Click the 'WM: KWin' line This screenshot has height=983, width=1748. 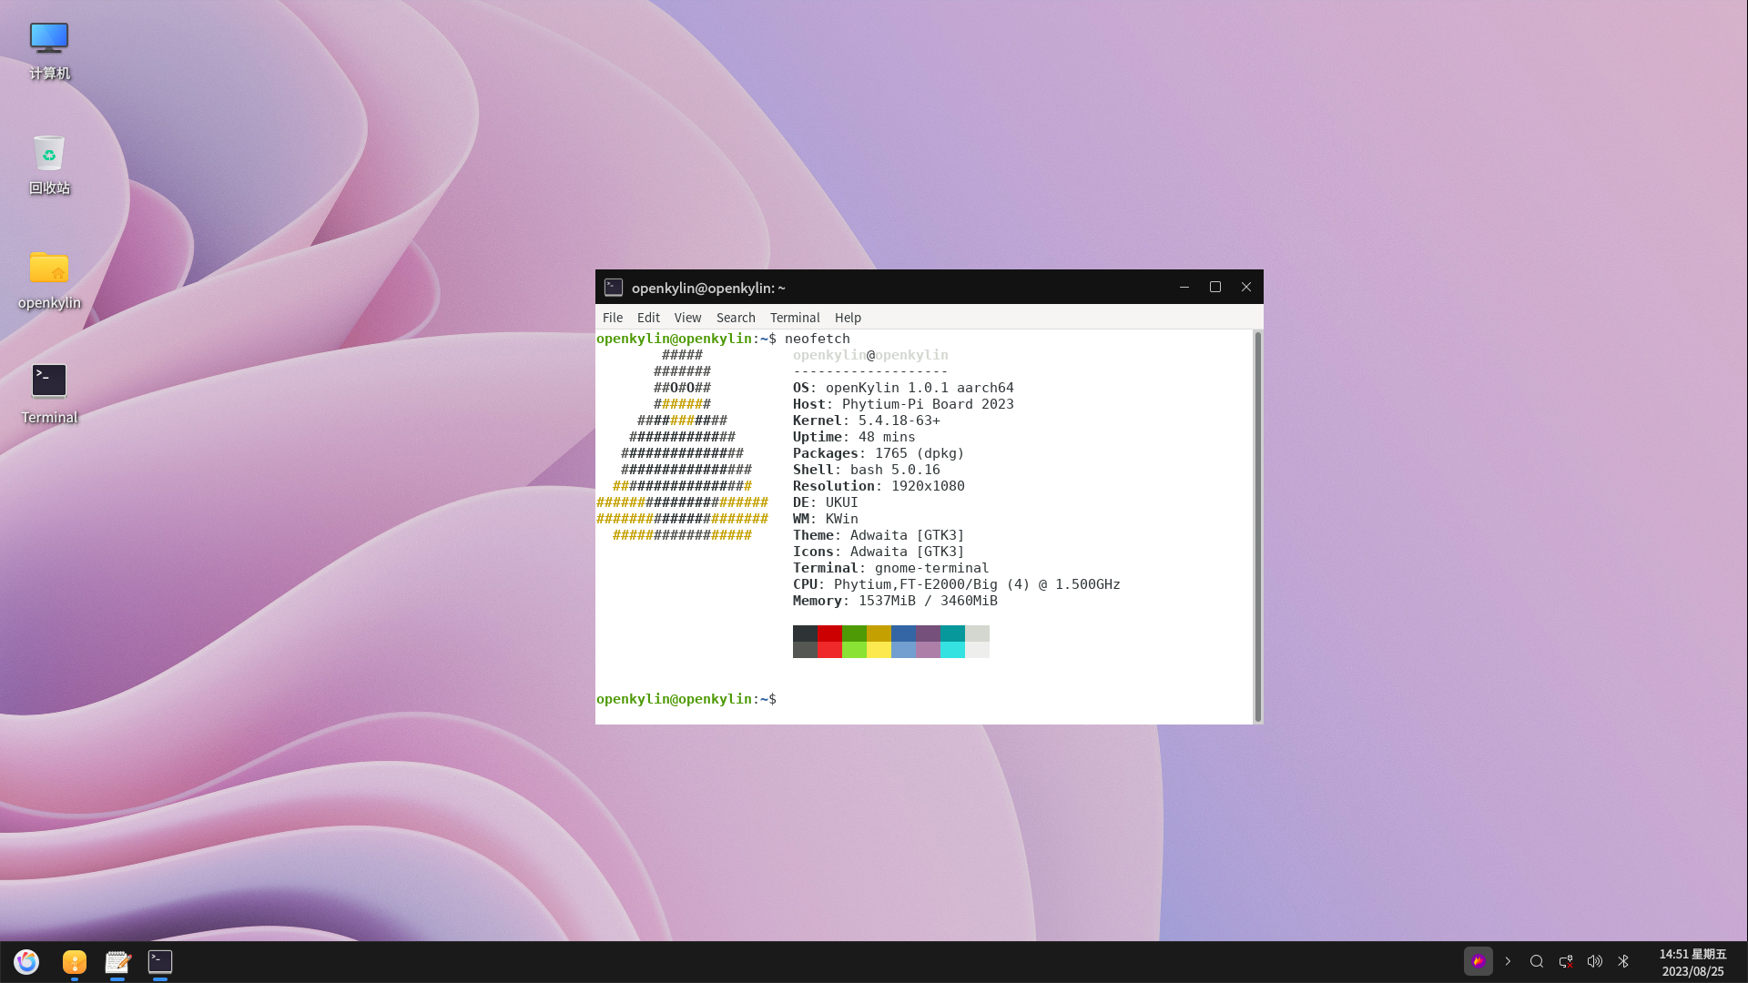826,519
